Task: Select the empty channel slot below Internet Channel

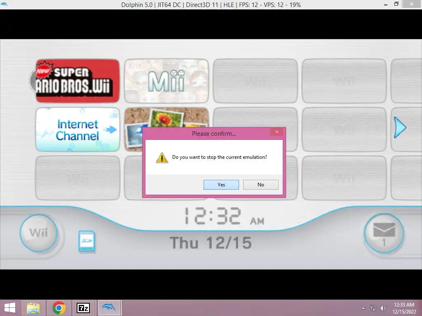Action: click(x=77, y=178)
